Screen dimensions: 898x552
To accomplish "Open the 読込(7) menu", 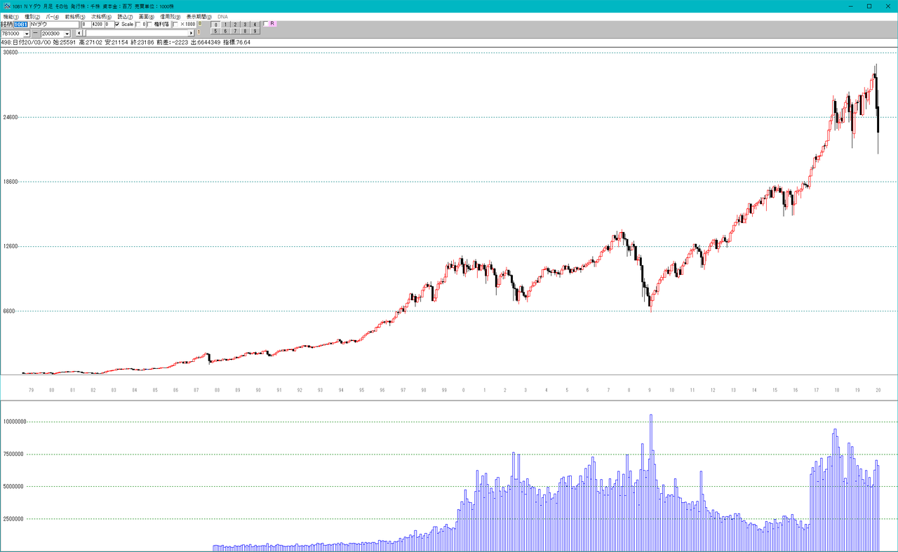I will pyautogui.click(x=125, y=16).
